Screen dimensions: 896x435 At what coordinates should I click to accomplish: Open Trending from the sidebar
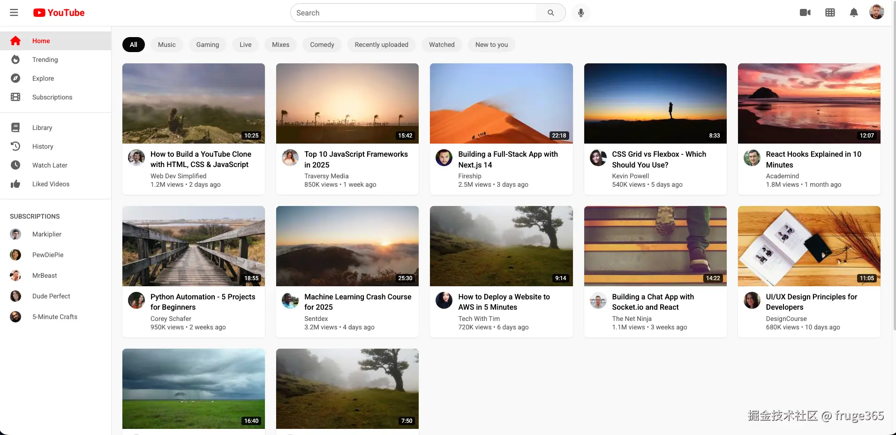55,60
